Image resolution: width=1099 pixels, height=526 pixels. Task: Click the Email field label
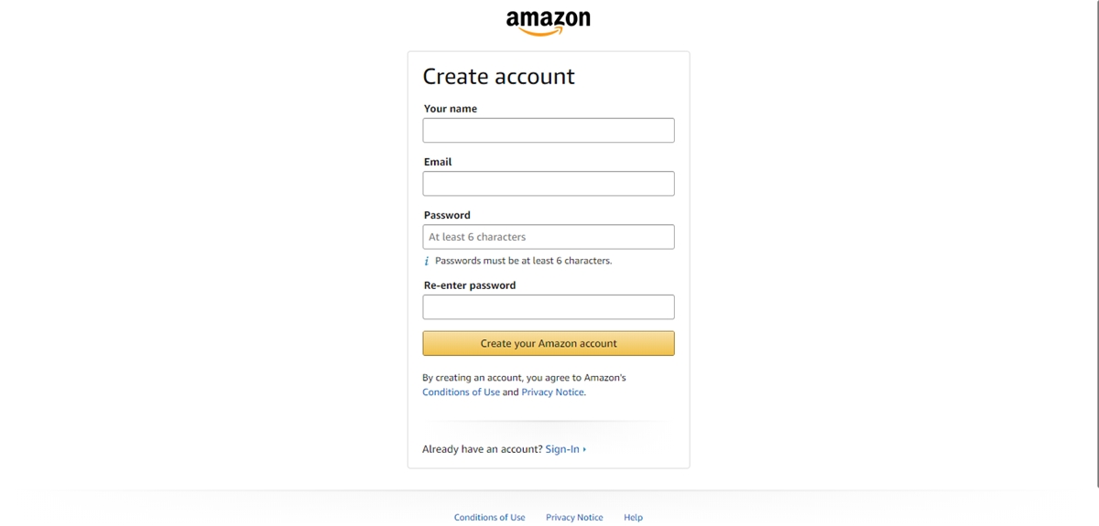(x=437, y=162)
